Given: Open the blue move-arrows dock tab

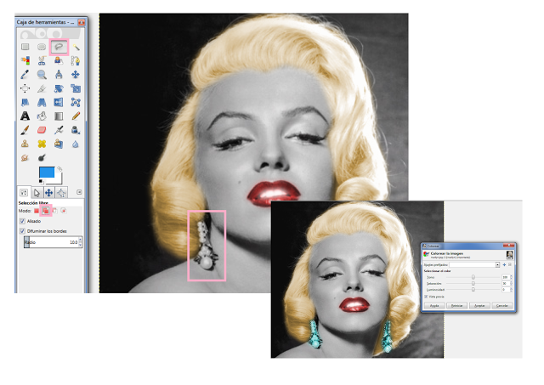Looking at the screenshot, I should tap(49, 192).
